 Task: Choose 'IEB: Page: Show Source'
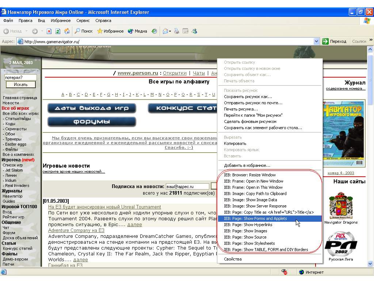[x=270, y=237]
